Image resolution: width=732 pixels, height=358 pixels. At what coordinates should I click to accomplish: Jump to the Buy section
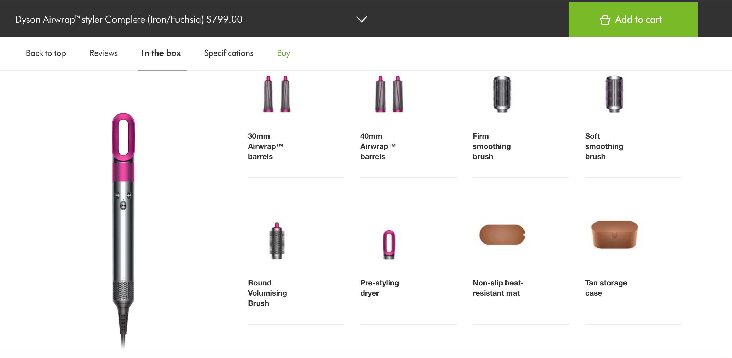(x=283, y=53)
